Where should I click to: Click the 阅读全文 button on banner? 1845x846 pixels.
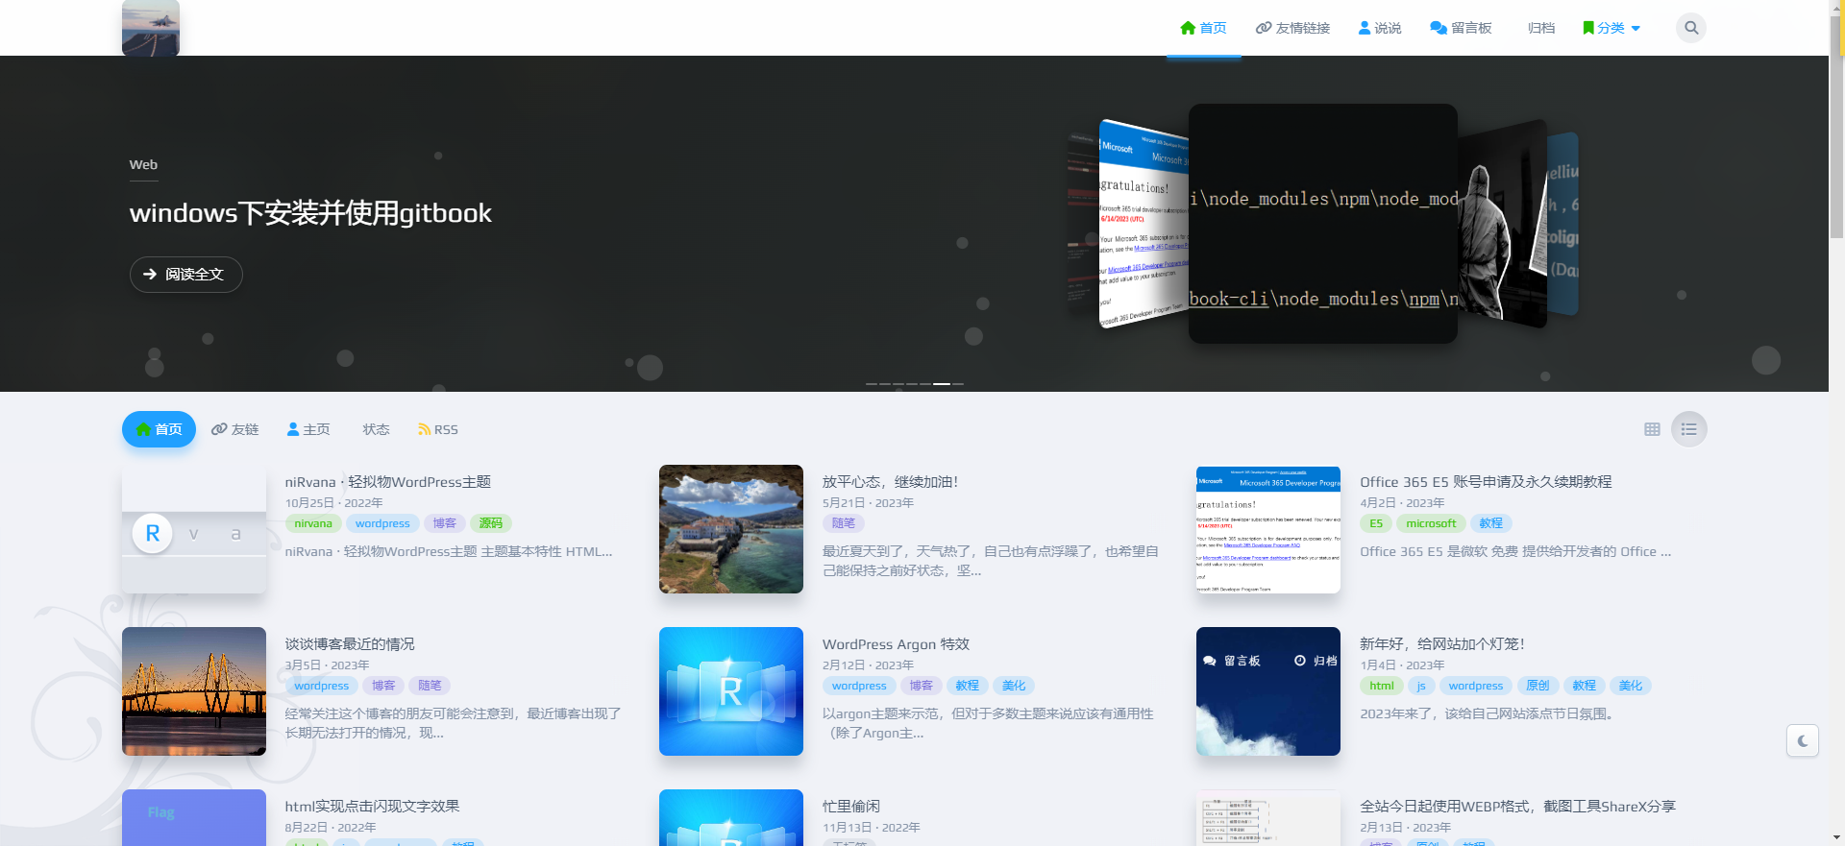coord(185,275)
